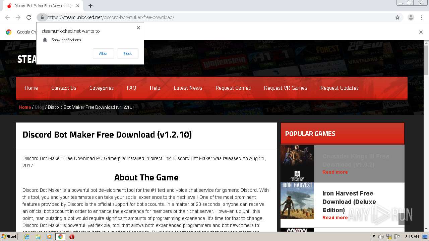429x241 pixels.
Task: Open Latest News in navigation
Action: [x=188, y=88]
